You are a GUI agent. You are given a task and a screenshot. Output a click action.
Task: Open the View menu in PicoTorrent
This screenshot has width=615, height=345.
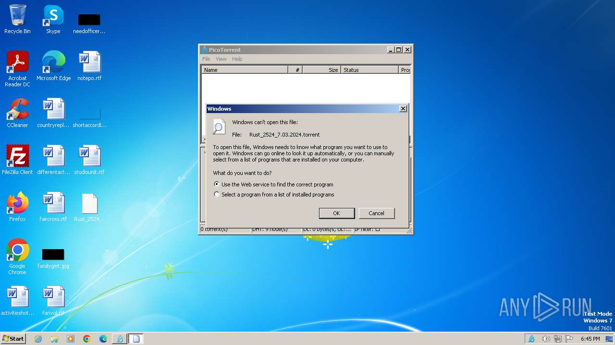coord(221,59)
